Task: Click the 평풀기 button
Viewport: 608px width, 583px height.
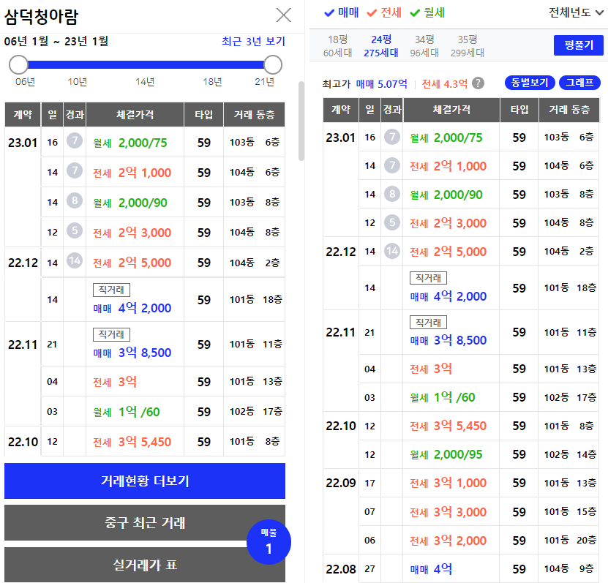Action: click(x=578, y=45)
